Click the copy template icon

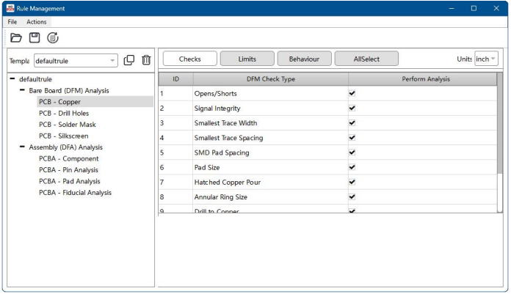click(129, 60)
